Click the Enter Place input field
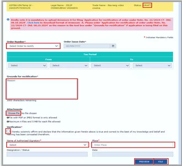Screen dimensions: 182x166 point(133,145)
